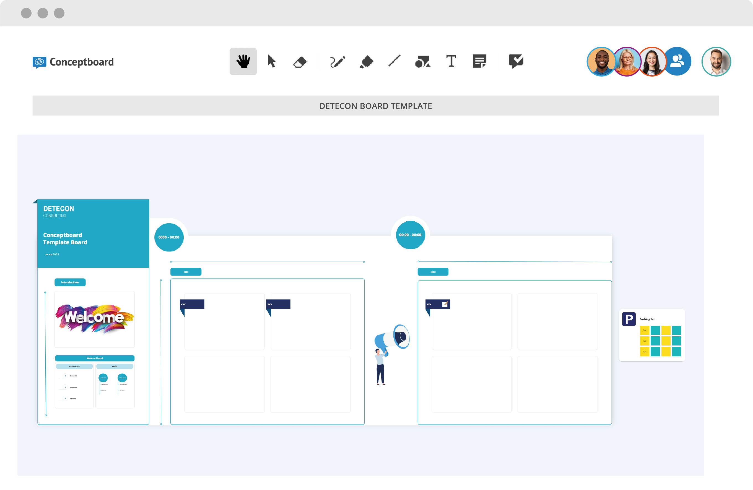Viewport: 753px width, 490px height.
Task: Open own profile avatar with teal ring
Action: (716, 62)
